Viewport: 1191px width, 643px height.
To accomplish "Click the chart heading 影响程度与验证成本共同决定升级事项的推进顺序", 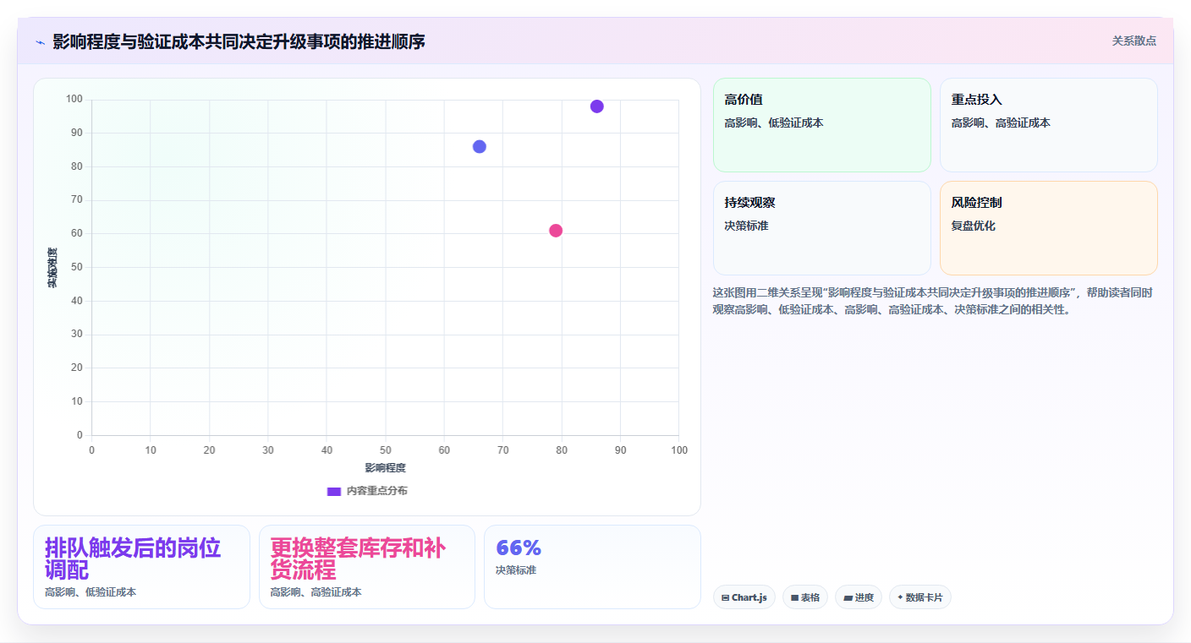I will (239, 41).
